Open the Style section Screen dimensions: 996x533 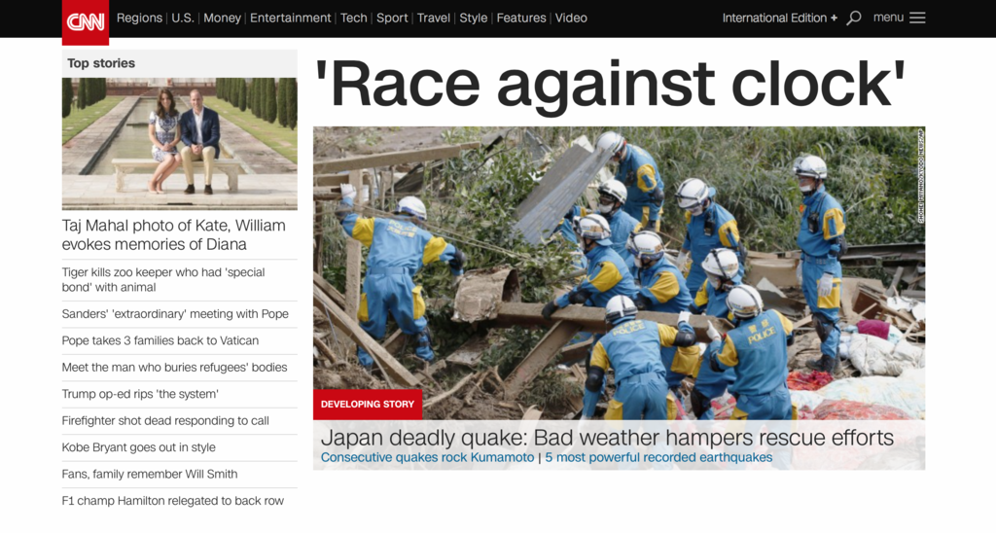pos(474,18)
